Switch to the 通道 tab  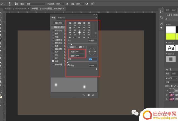pyautogui.click(x=174, y=74)
